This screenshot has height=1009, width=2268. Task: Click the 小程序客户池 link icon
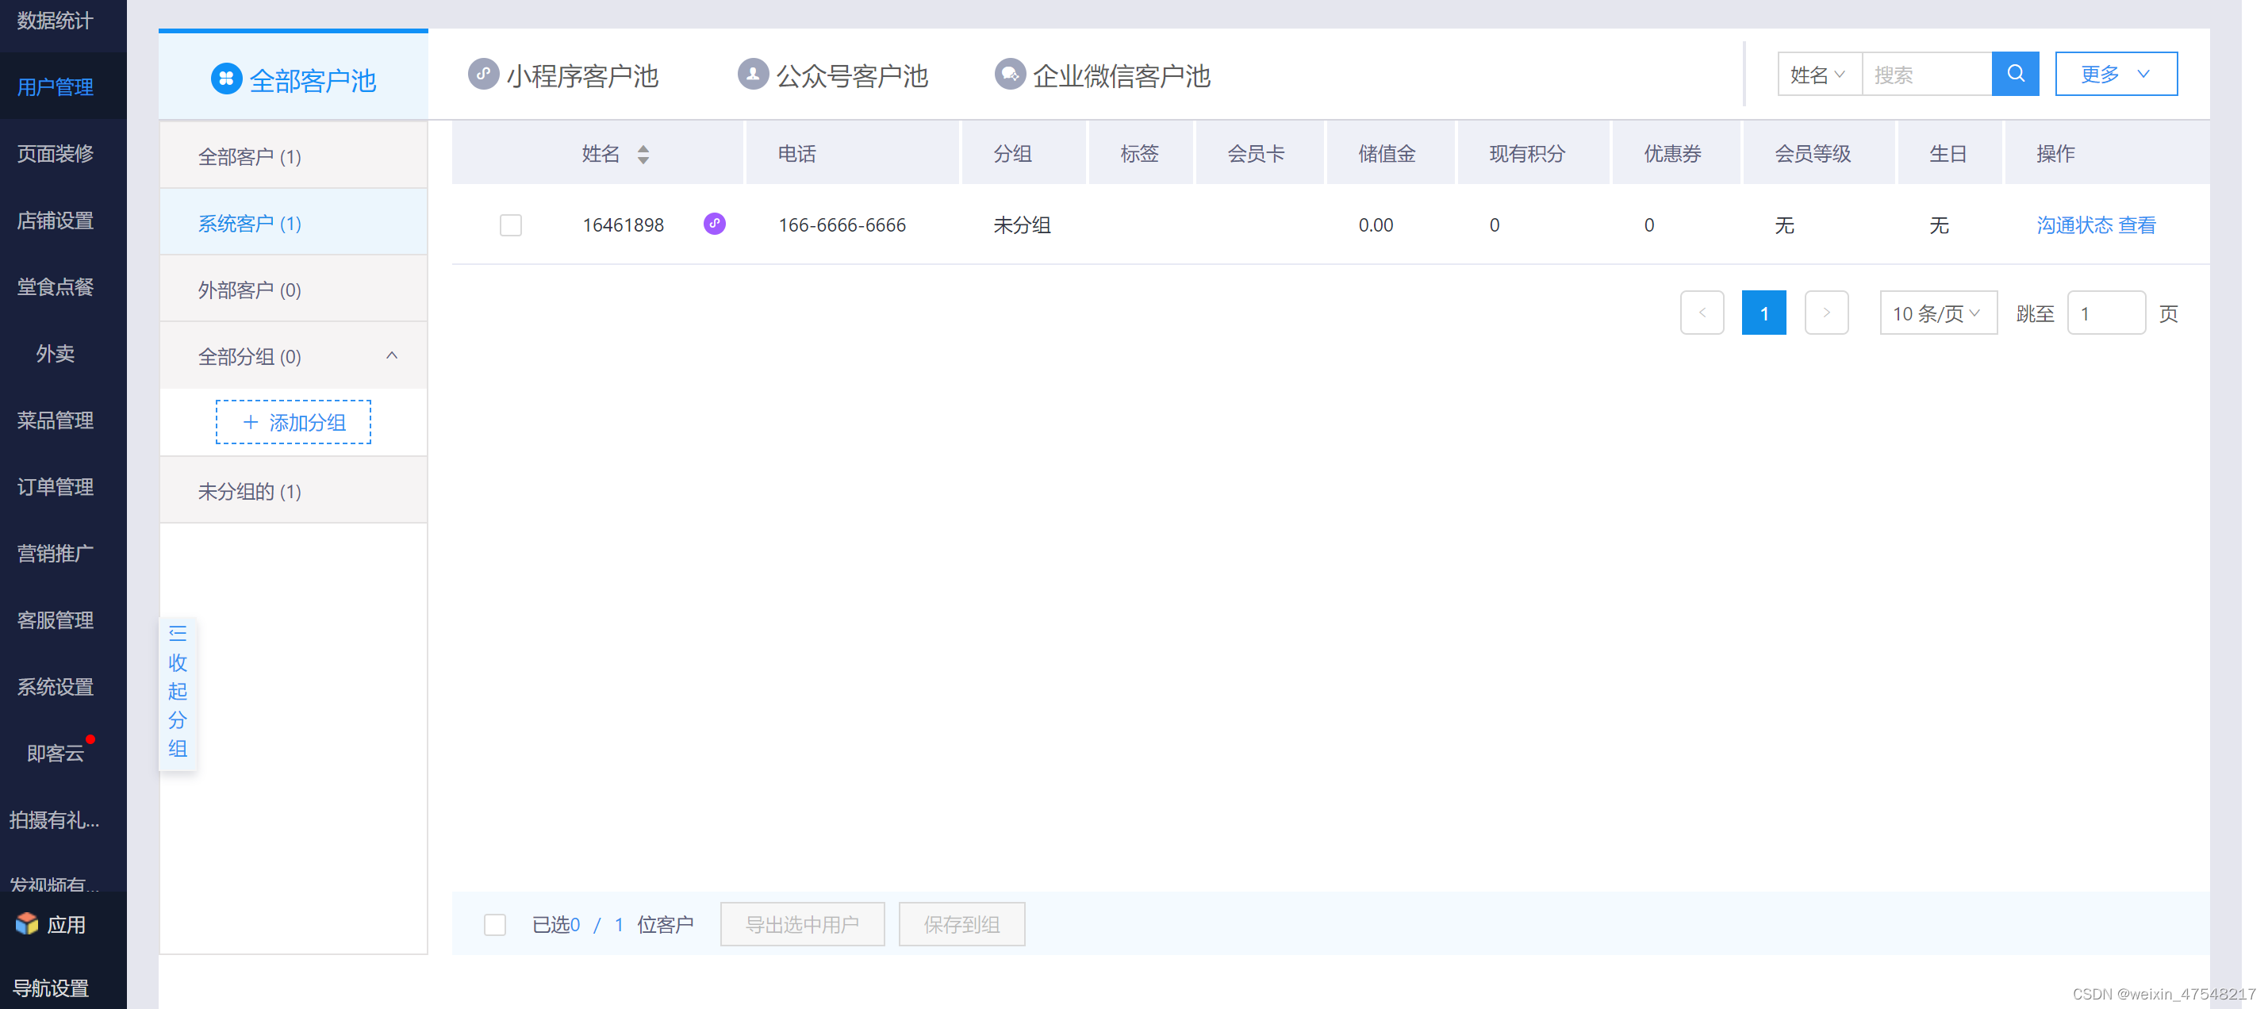(482, 74)
